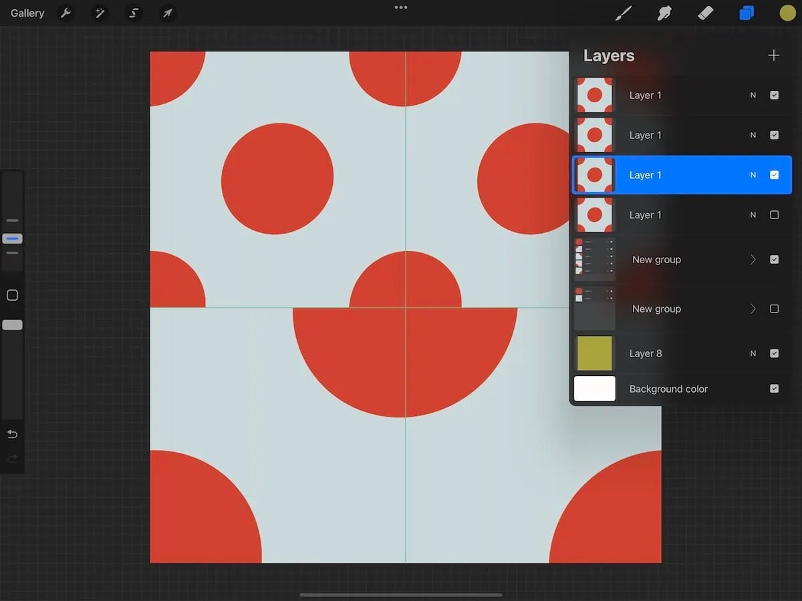Add a new layer with the plus button
Screen dimensions: 802x601
coord(773,55)
